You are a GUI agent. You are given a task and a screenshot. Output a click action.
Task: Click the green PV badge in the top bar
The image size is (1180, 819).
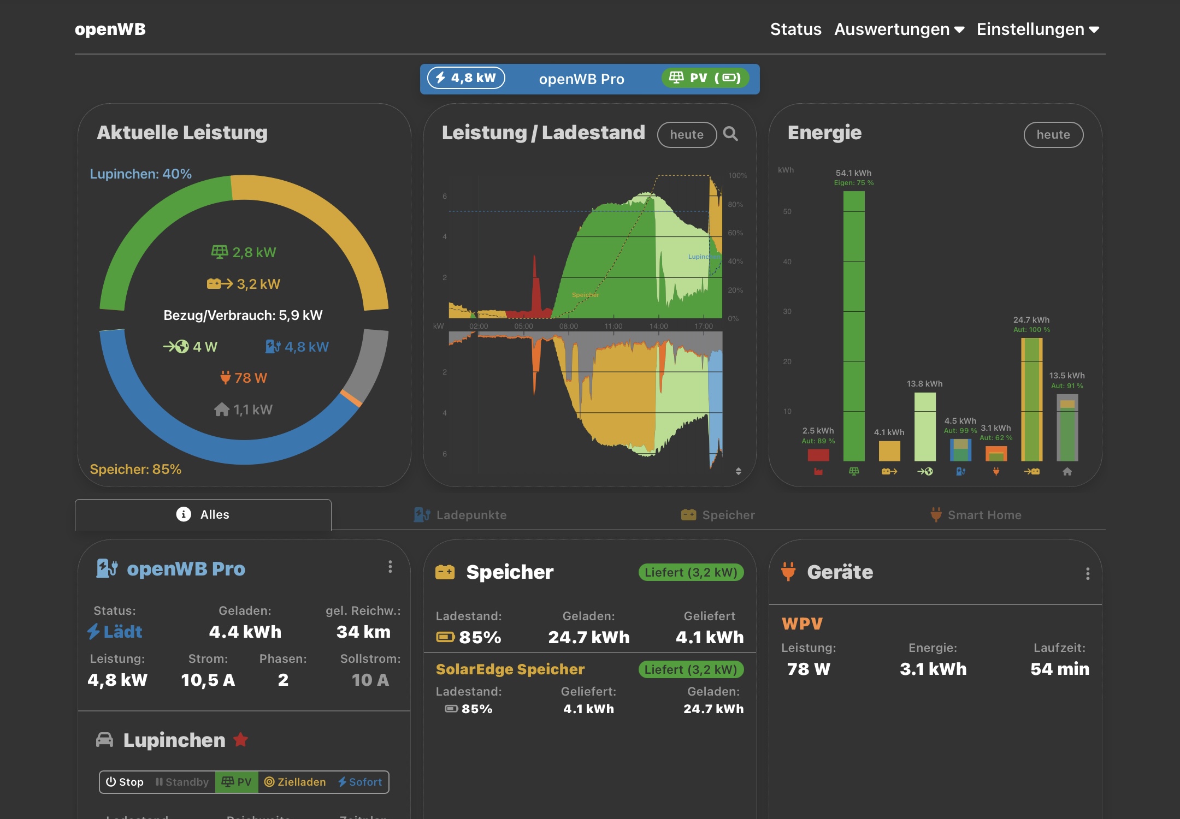(x=705, y=78)
